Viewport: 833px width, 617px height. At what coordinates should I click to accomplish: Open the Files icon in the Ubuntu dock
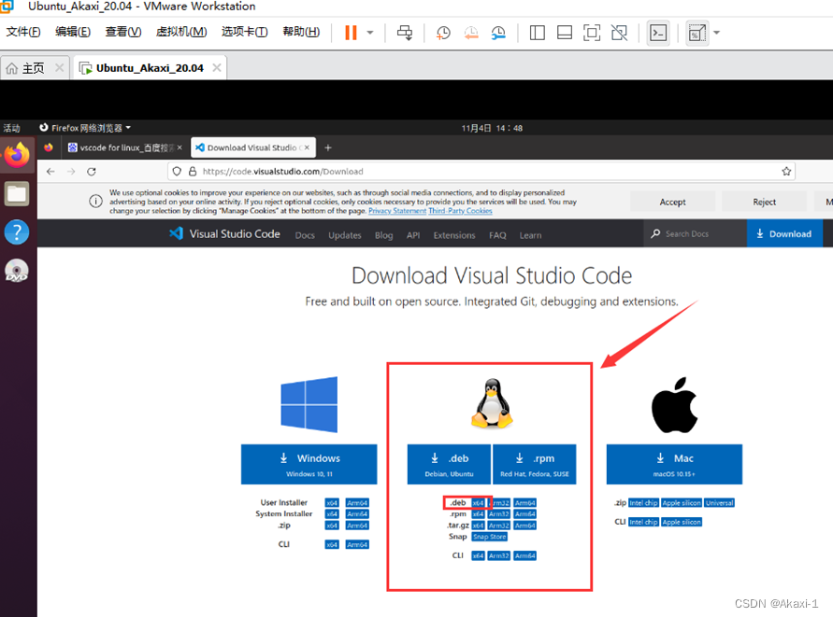17,194
